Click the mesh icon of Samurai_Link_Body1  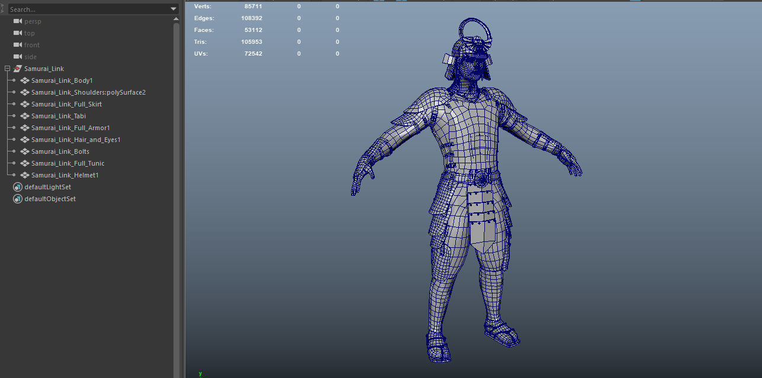(25, 80)
